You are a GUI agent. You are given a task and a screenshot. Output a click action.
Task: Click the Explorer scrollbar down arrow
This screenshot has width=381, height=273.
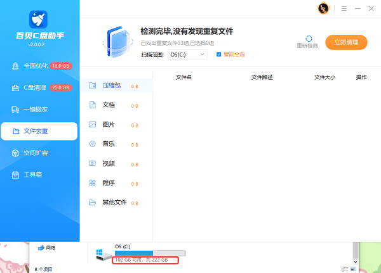[x=355, y=262]
